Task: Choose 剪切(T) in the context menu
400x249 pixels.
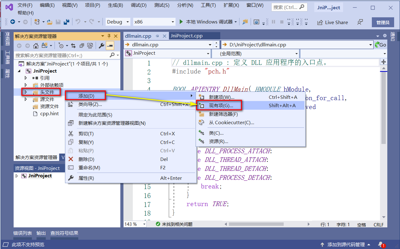Action: [x=131, y=134]
